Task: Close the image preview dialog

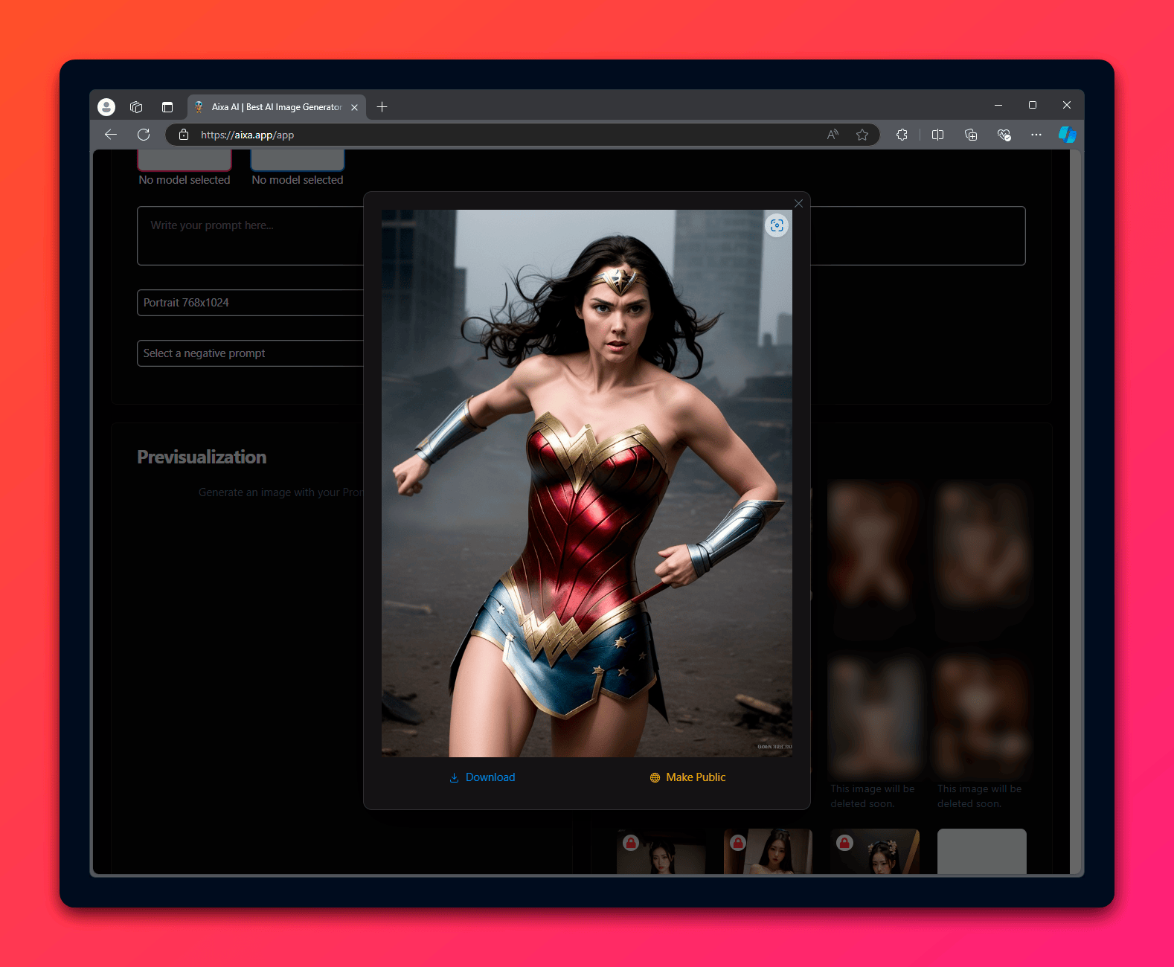Action: [x=798, y=203]
